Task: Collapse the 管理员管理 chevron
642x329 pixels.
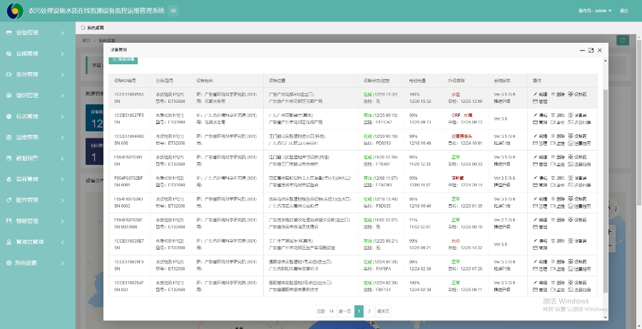Action: 62,242
